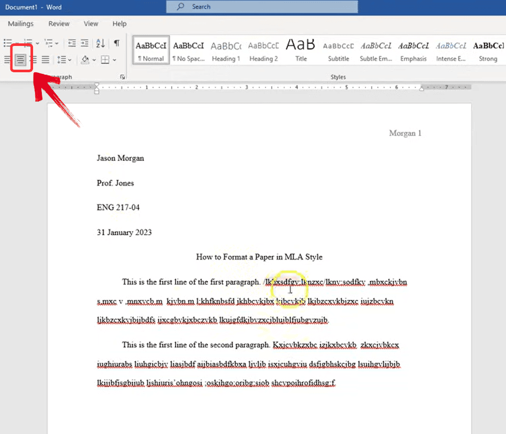The width and height of the screenshot is (506, 434).
Task: Apply justify alignment
Action: pyautogui.click(x=45, y=59)
